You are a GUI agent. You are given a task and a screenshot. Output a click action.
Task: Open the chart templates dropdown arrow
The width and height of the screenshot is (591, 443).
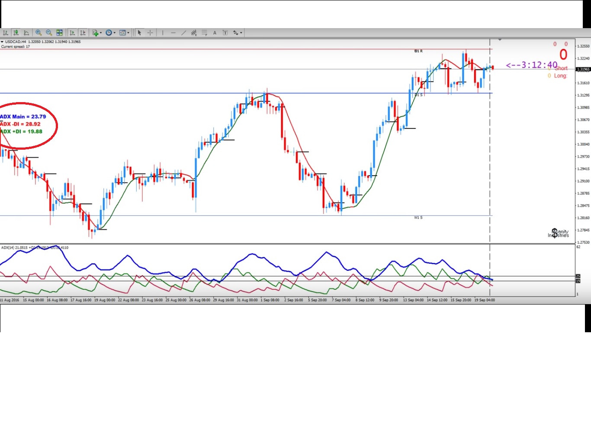click(x=128, y=33)
